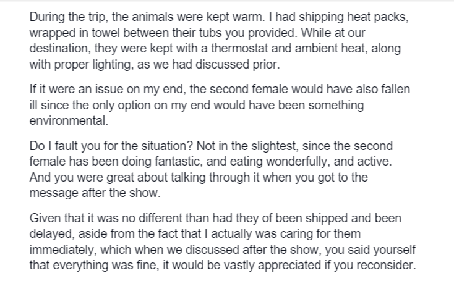
Task: Click the words "second female would have also fallen"
Action: (x=309, y=89)
